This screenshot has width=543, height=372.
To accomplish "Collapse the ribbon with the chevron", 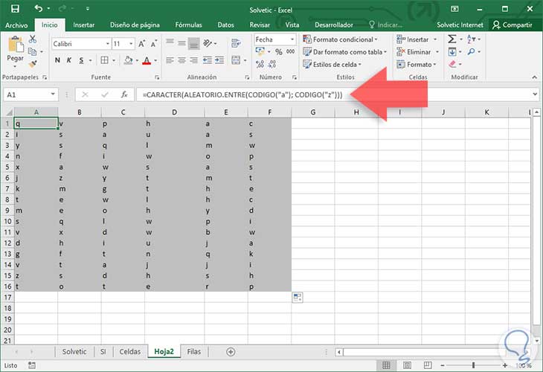I will pyautogui.click(x=535, y=77).
